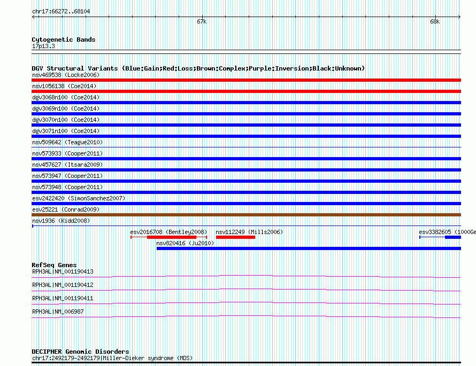Select the nsv509642 (Teague2010) variant label
The height and width of the screenshot is (366, 476).
pos(67,143)
